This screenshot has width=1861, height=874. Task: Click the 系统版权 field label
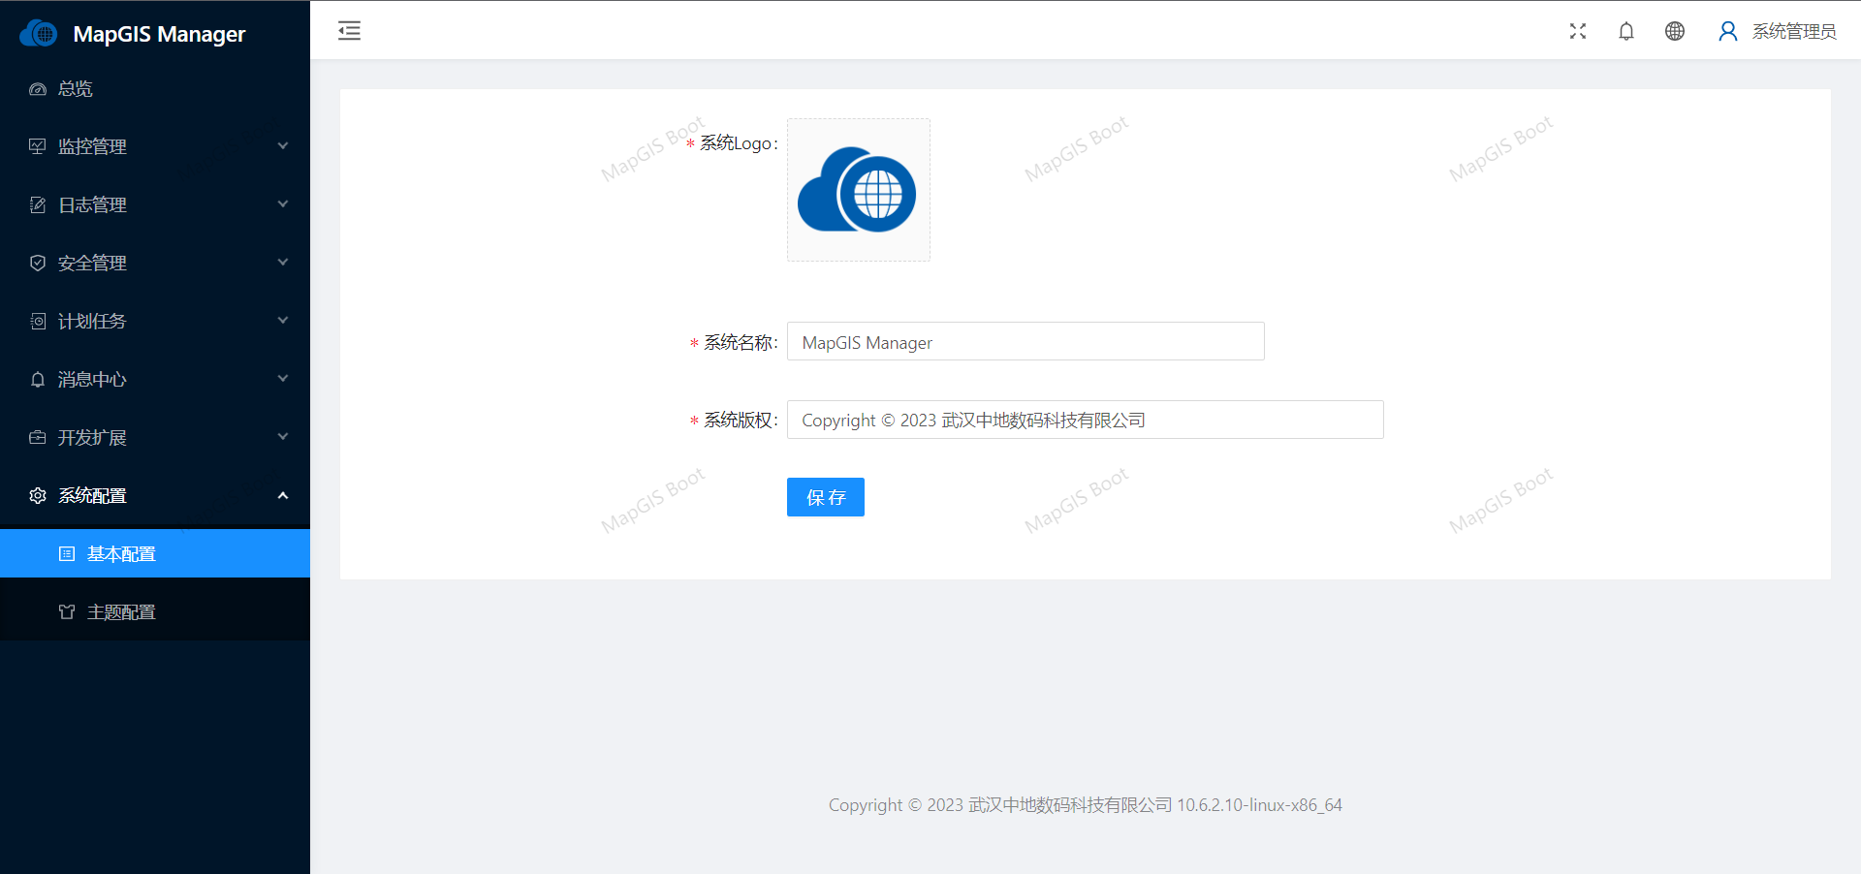click(741, 420)
